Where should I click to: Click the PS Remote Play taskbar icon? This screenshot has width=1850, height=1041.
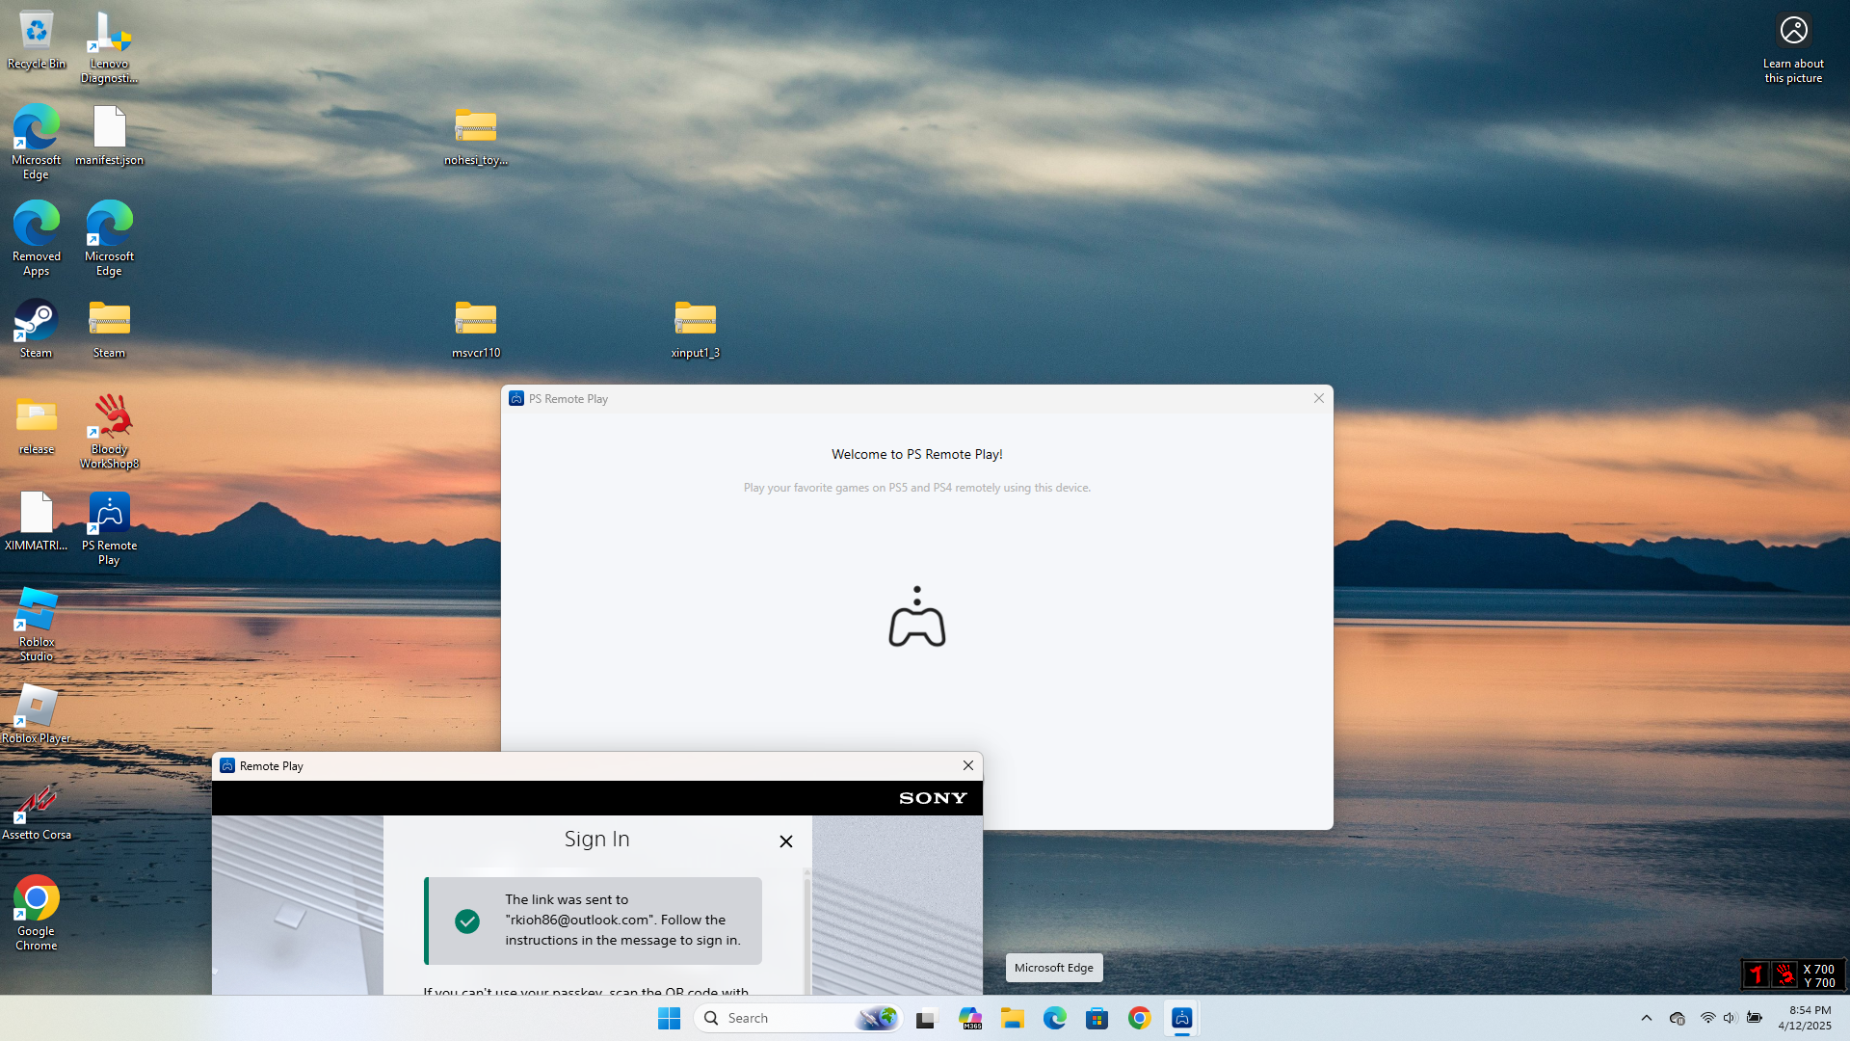1182,1018
